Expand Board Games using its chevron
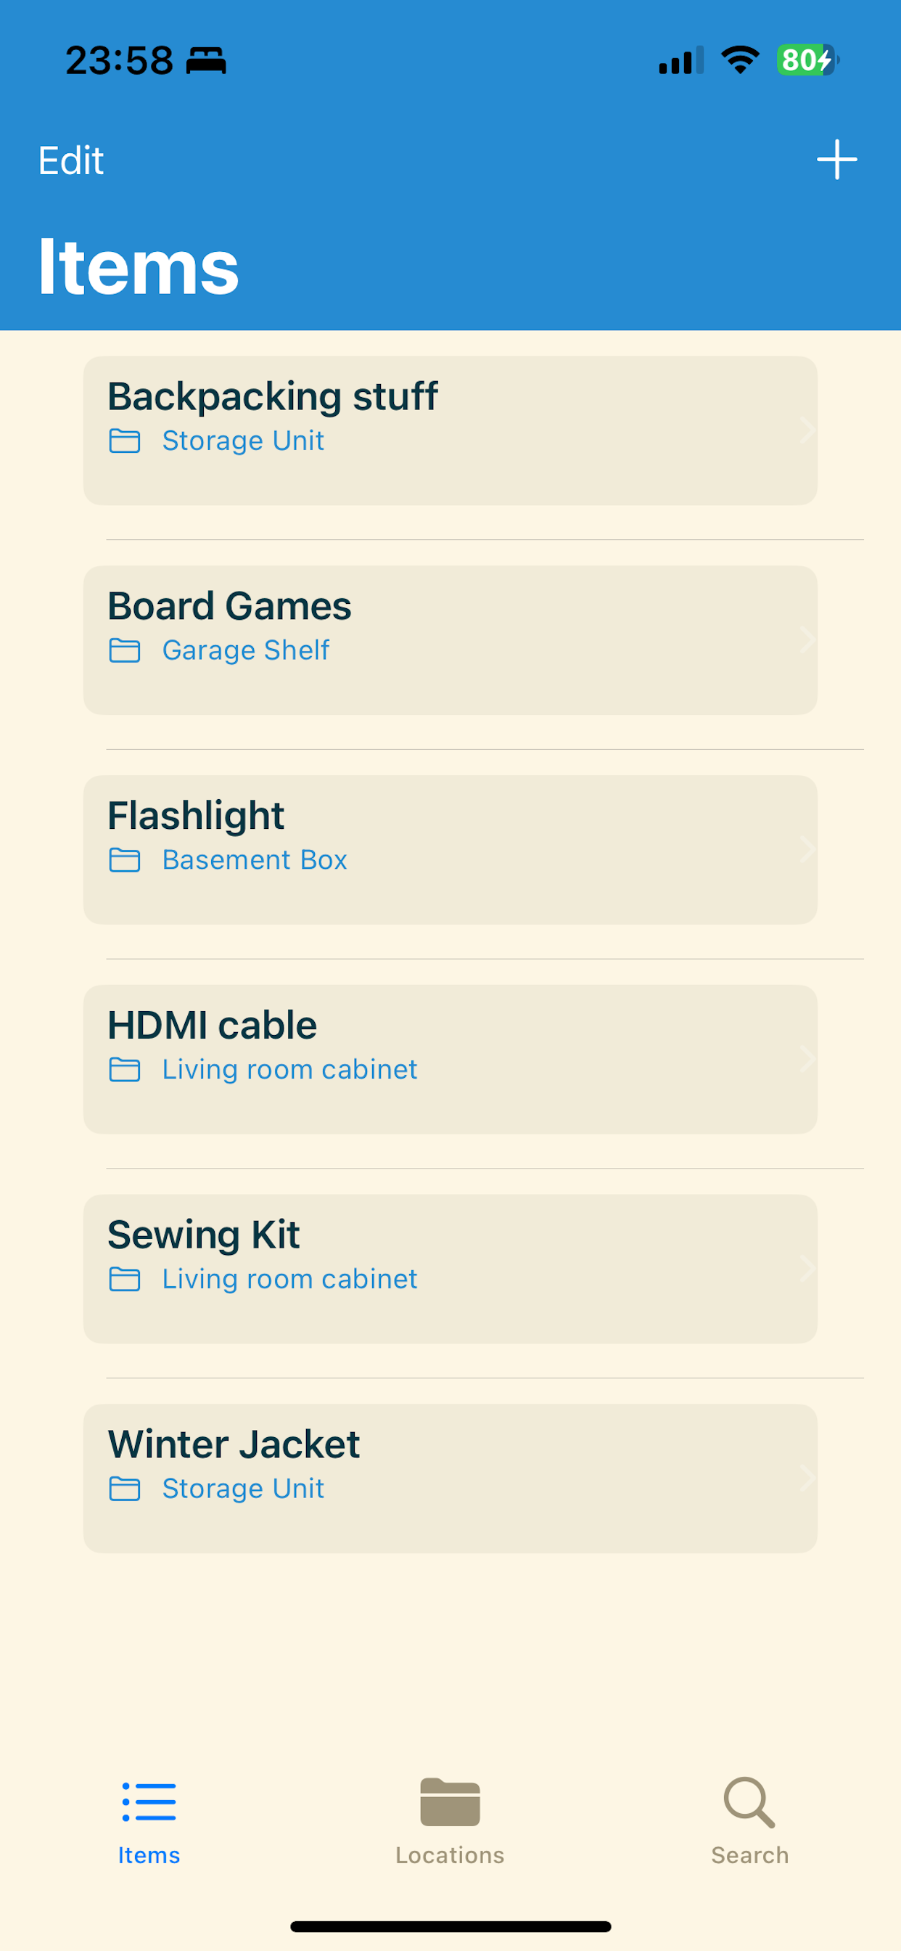901x1951 pixels. [x=807, y=640]
